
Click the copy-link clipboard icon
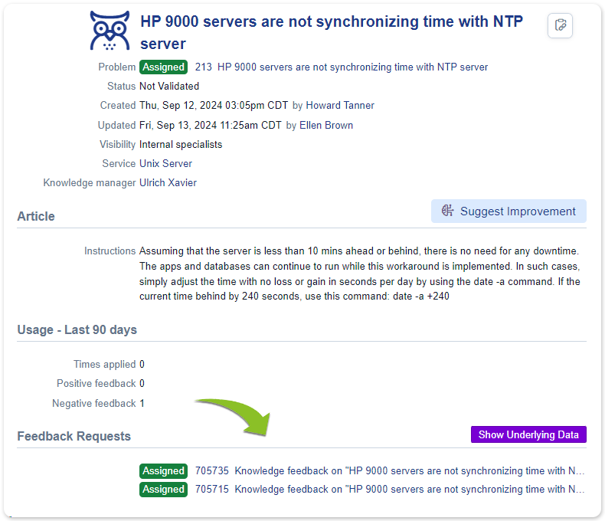(560, 25)
